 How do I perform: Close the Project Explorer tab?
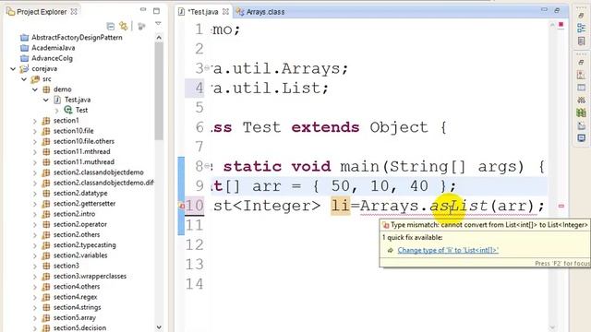tap(74, 12)
